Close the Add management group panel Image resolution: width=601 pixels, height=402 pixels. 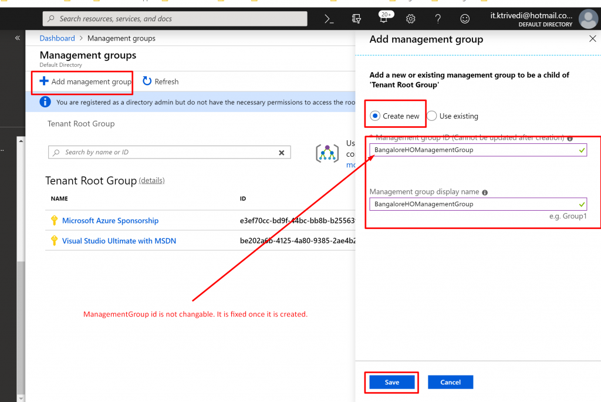pyautogui.click(x=592, y=39)
